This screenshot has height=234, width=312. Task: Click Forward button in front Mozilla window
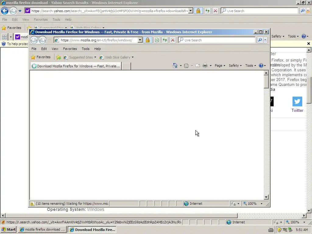[42, 40]
